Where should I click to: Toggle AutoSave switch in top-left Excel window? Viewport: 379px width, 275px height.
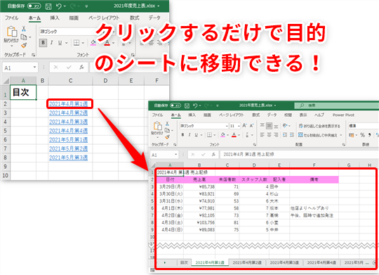point(34,6)
